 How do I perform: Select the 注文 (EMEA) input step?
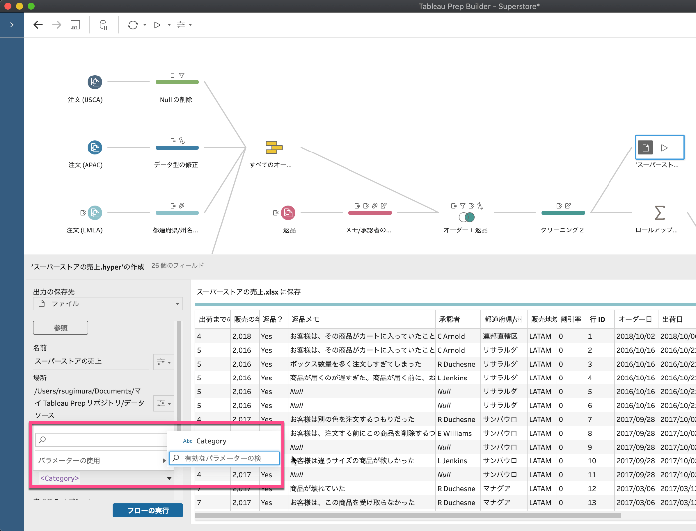pos(95,213)
